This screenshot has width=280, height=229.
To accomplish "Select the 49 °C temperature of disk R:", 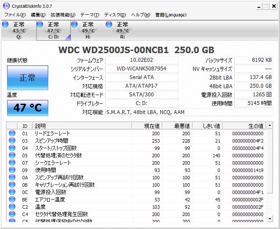I will tap(122, 31).
